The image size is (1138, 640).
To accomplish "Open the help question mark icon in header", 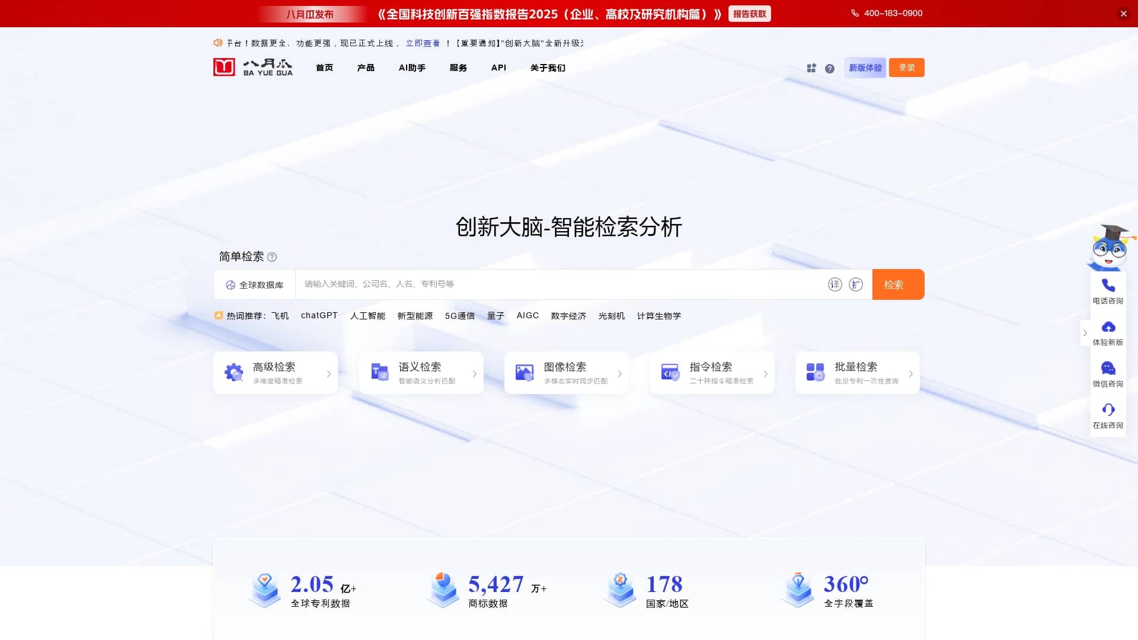I will [x=830, y=69].
